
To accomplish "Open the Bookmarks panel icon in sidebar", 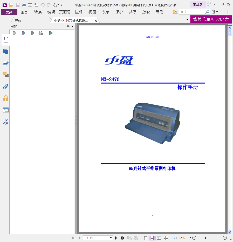I will click(5, 40).
